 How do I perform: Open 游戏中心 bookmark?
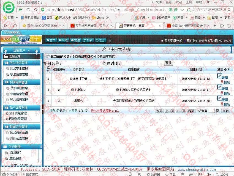pyautogui.click(x=82, y=18)
